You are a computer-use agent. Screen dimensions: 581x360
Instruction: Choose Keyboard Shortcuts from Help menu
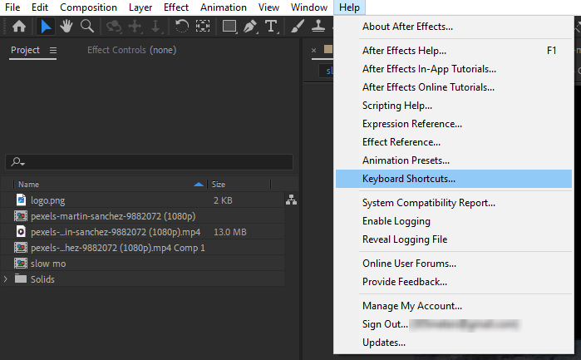[408, 178]
